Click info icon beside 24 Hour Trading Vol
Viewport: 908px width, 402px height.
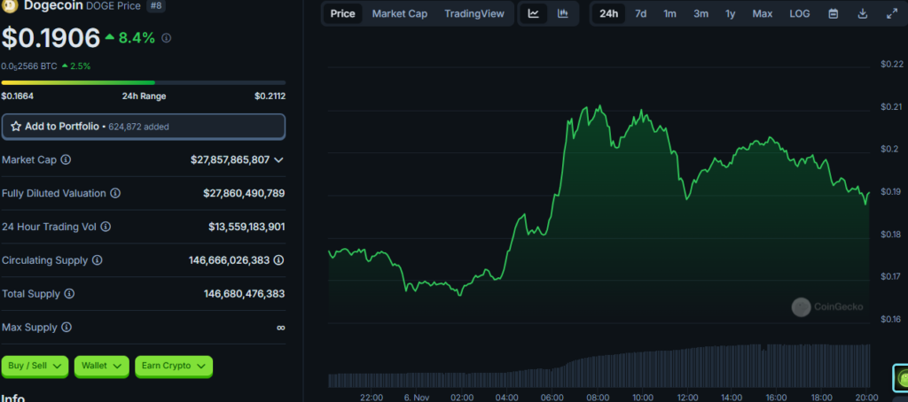[106, 227]
